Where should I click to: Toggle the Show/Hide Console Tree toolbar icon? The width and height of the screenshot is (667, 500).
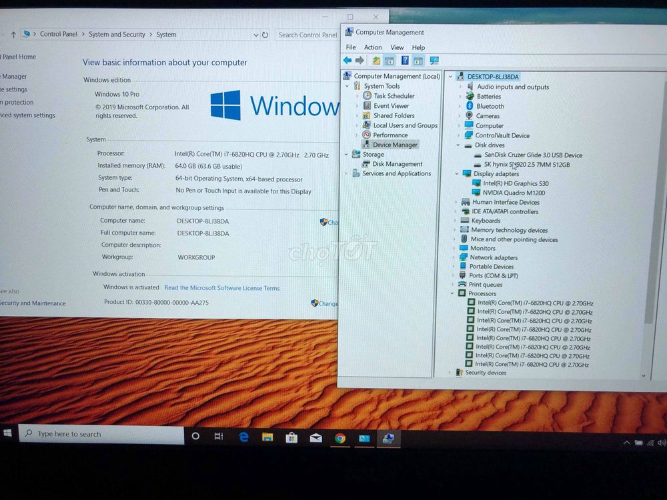(x=390, y=61)
